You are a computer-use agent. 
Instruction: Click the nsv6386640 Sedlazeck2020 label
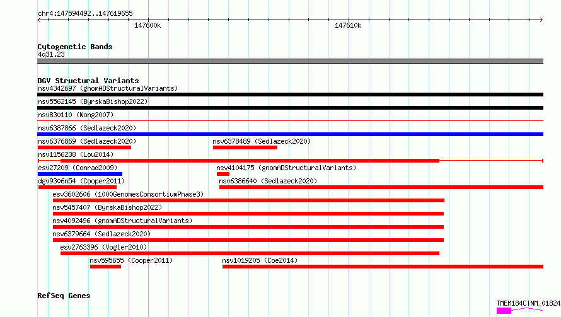(268, 181)
